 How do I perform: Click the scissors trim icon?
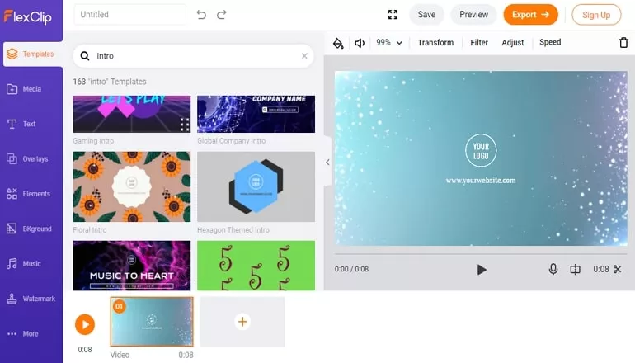coord(617,269)
